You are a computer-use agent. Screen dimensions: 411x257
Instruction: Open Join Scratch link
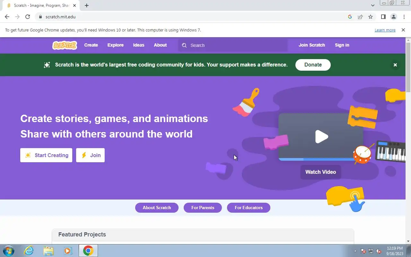(x=312, y=45)
